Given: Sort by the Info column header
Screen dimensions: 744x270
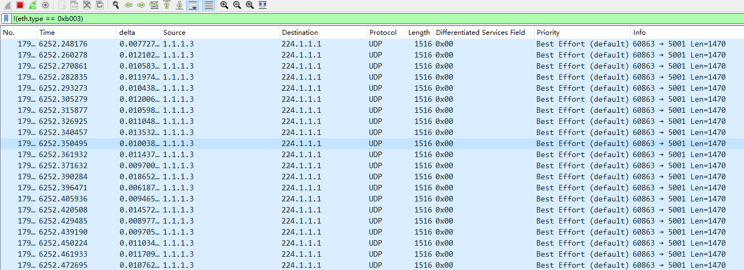Looking at the screenshot, I should pos(687,33).
